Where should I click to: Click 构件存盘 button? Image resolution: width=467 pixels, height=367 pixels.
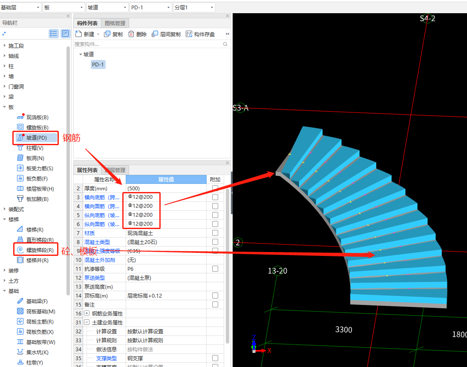pos(200,34)
